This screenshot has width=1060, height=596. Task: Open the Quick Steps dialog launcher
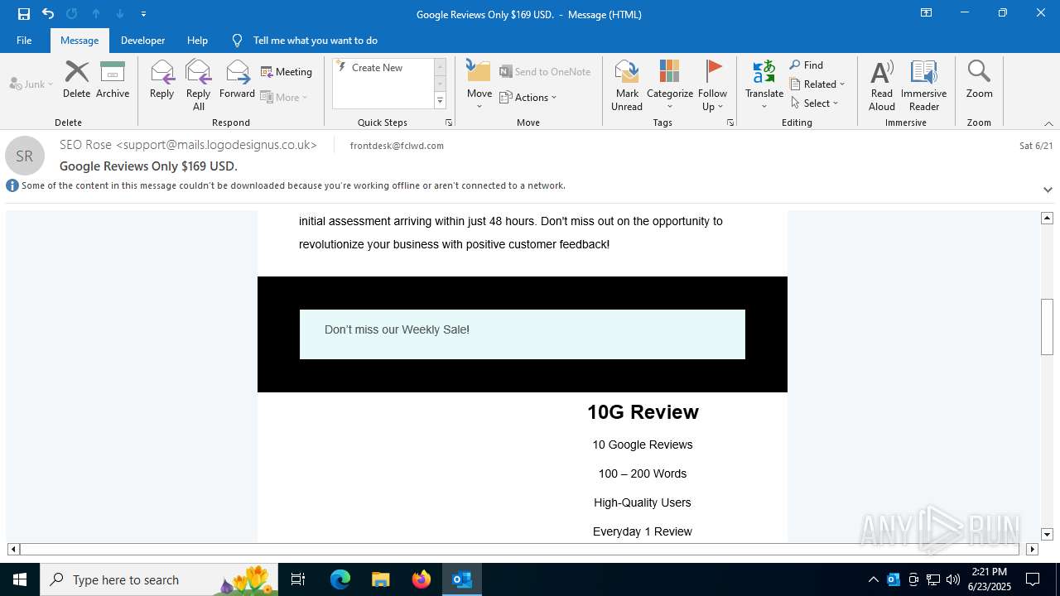pyautogui.click(x=449, y=123)
